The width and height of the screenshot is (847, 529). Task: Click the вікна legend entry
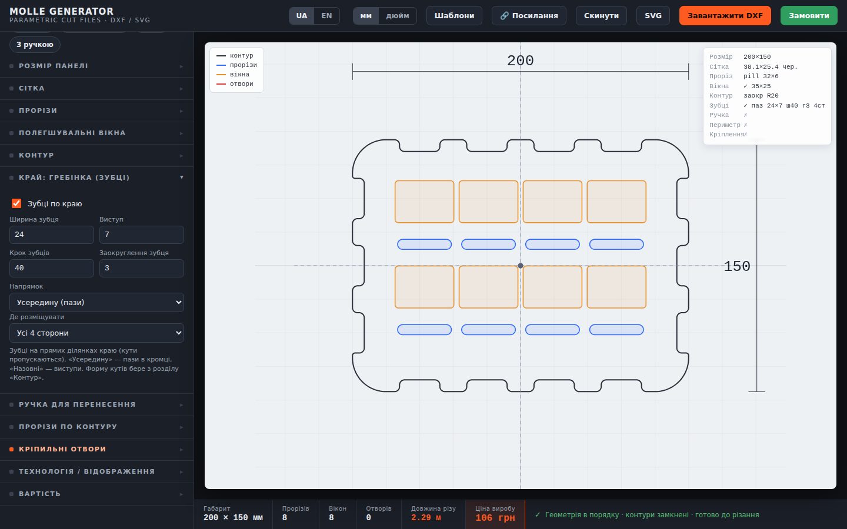[234, 75]
